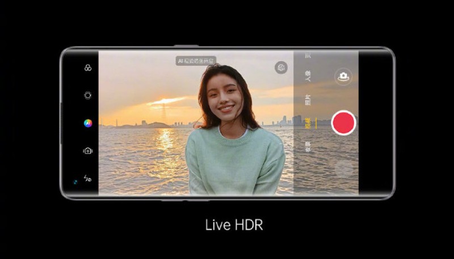Switch camera with the flip camera button
Viewport: 454px width, 259px height.
(343, 77)
